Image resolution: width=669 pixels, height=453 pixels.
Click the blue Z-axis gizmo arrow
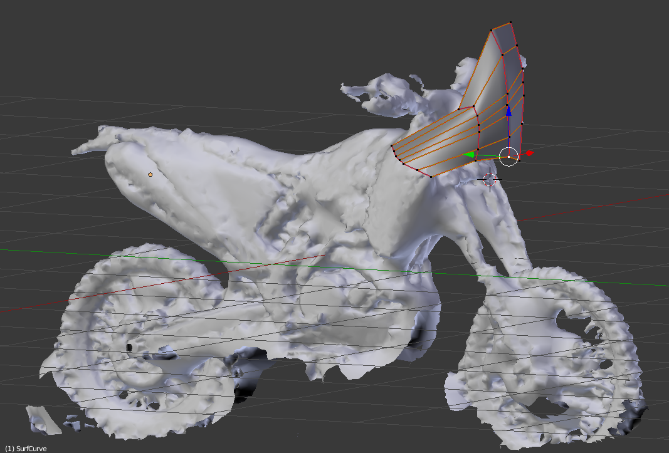pyautogui.click(x=508, y=111)
